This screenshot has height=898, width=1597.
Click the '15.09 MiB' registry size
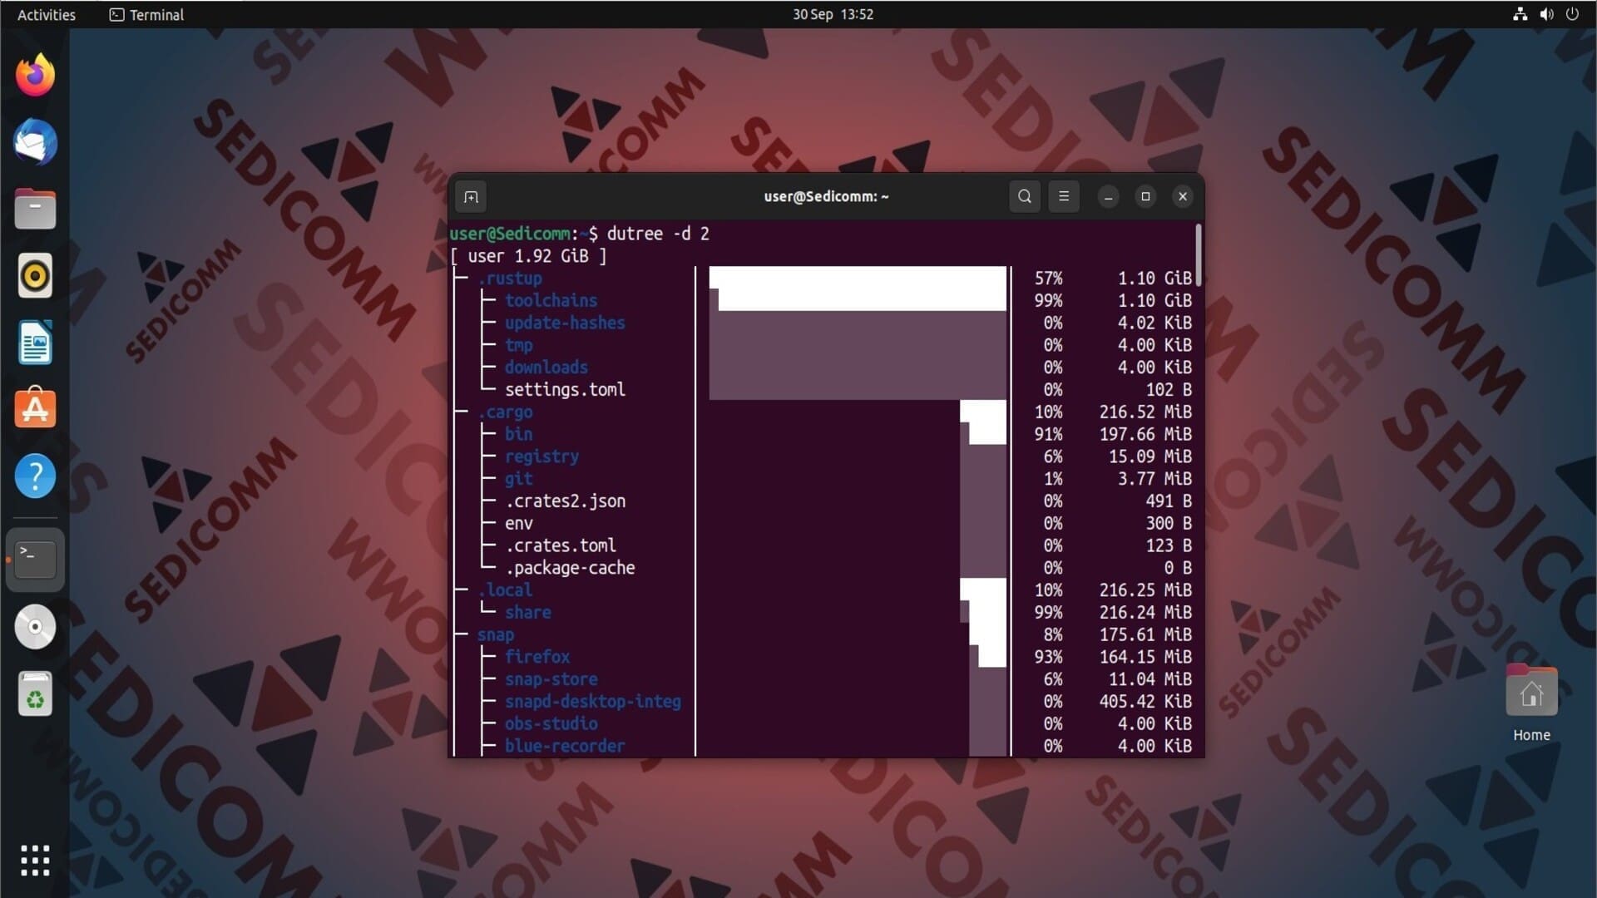[x=1150, y=456]
